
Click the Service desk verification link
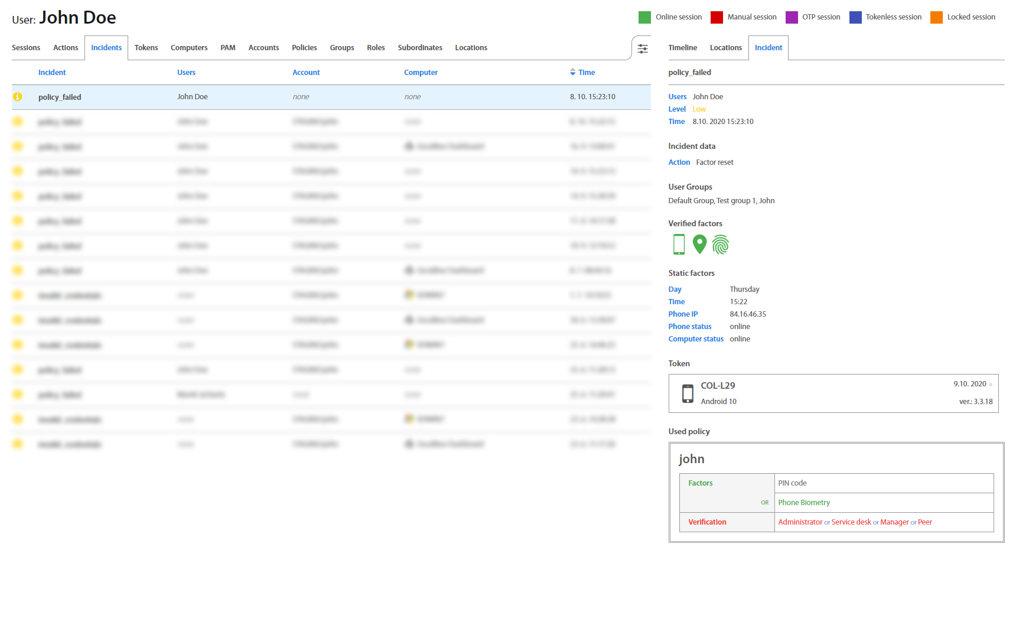pos(851,522)
